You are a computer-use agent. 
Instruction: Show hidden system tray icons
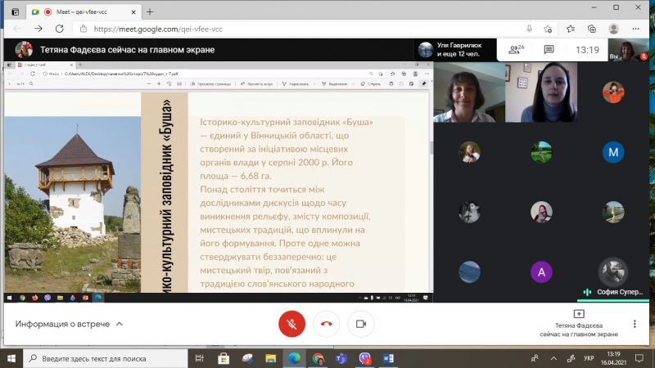(553, 358)
